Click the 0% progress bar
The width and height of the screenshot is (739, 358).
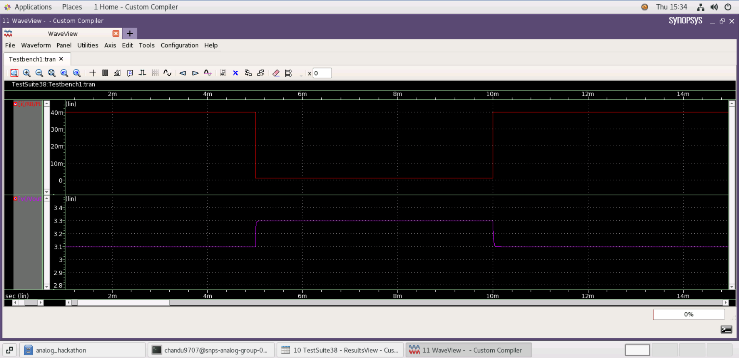point(688,314)
